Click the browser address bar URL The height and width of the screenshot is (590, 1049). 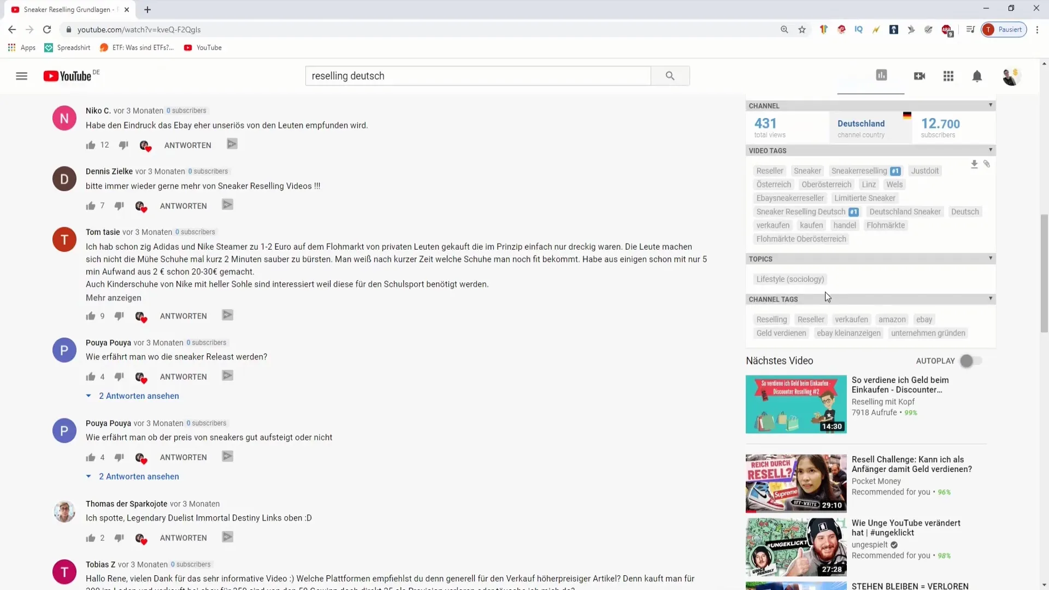(139, 29)
